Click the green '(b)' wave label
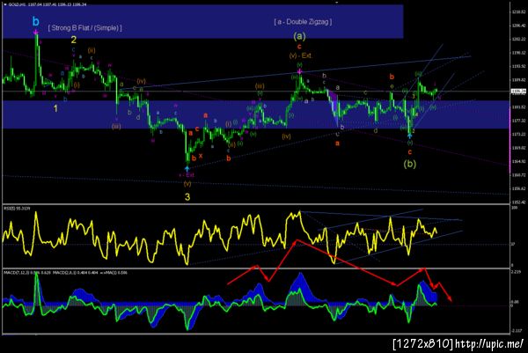 click(x=409, y=164)
